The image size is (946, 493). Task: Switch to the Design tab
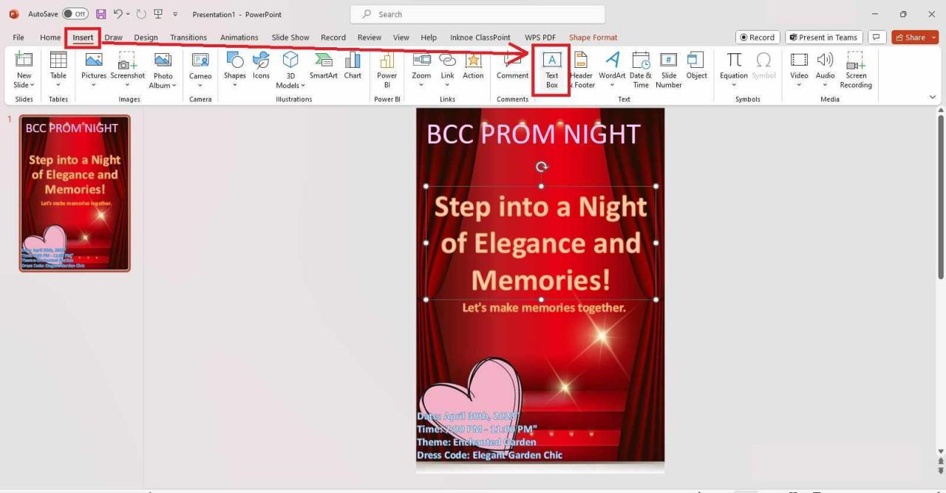click(146, 37)
